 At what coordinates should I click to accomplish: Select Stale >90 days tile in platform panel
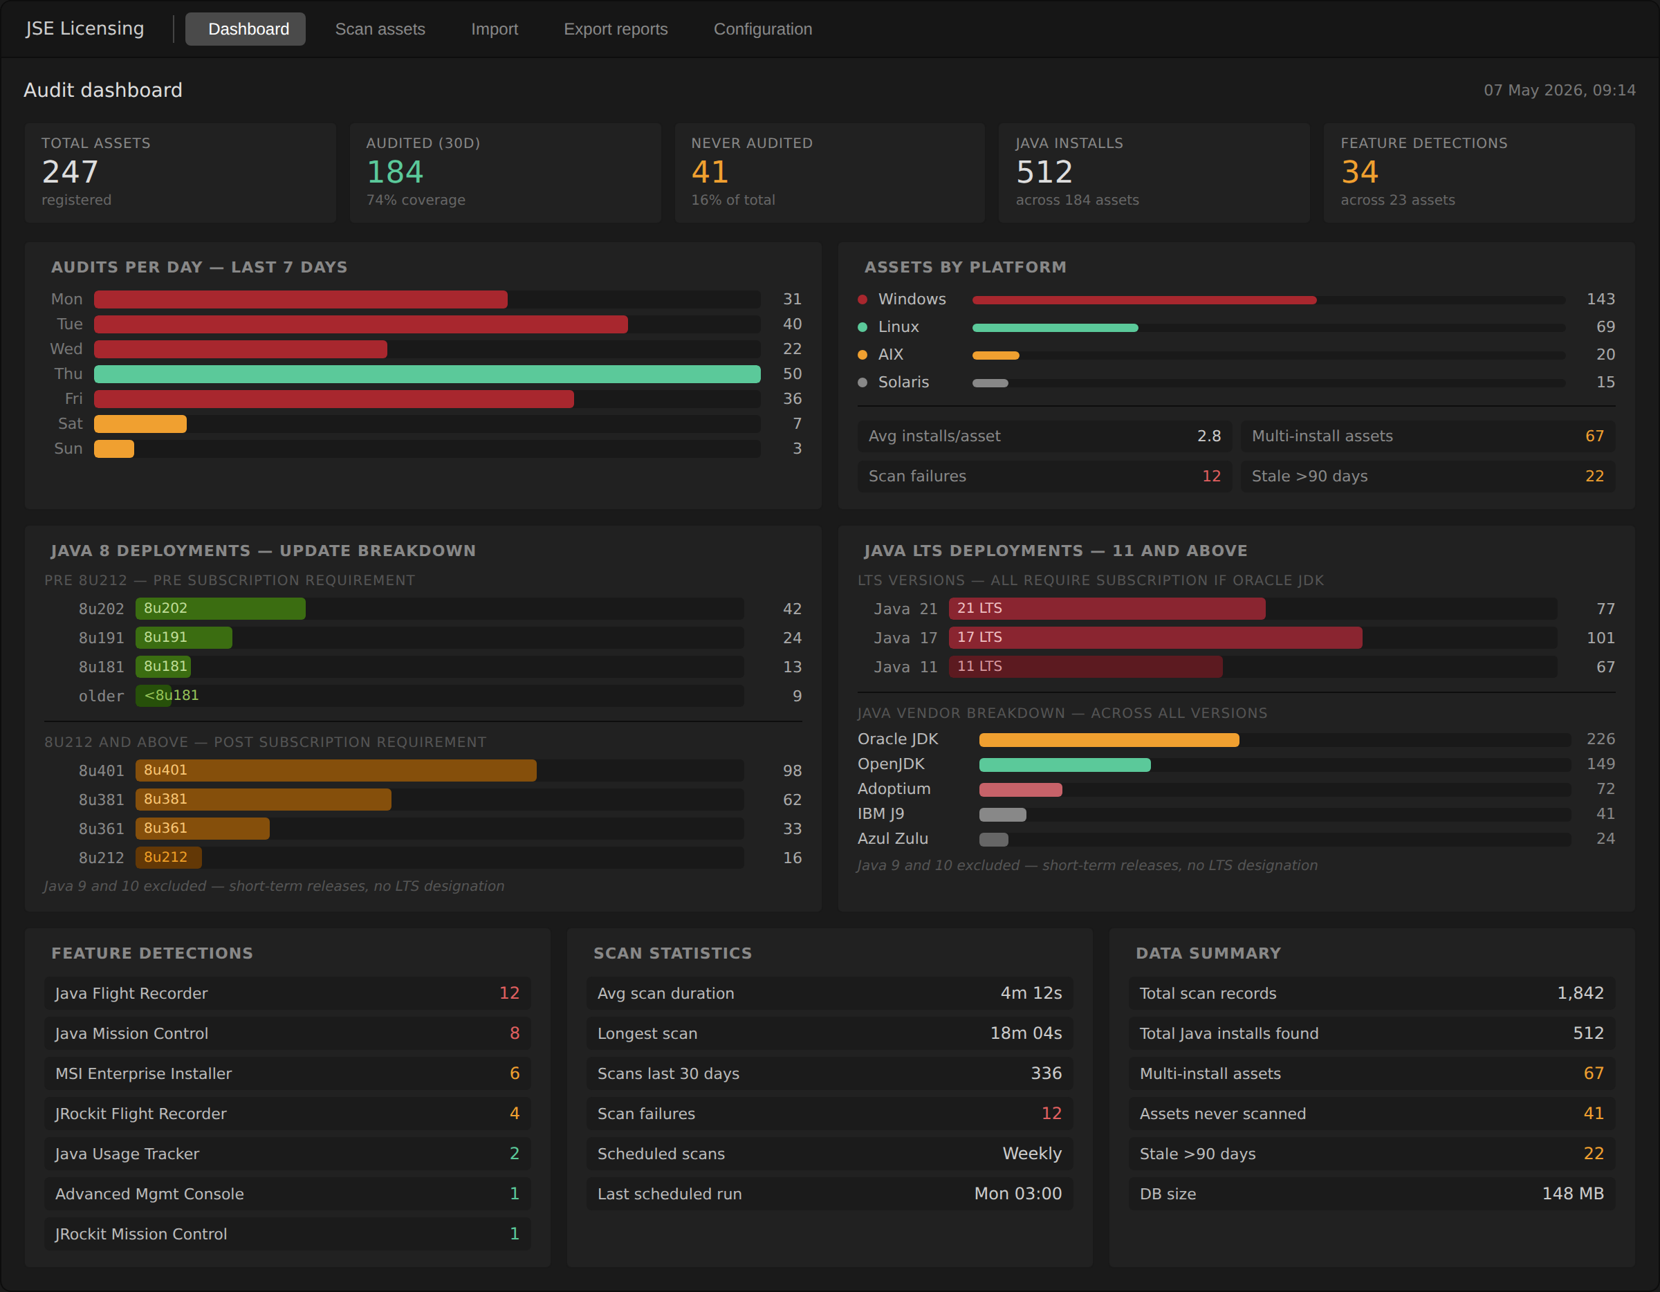(1428, 477)
